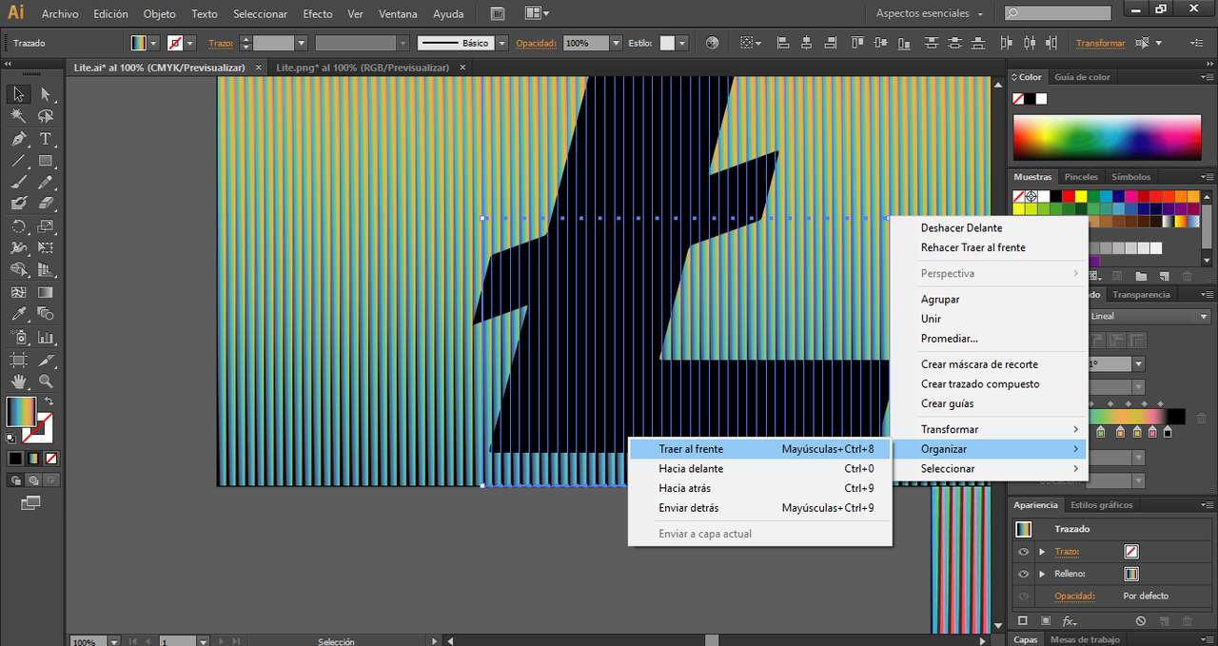The image size is (1218, 646).
Task: Open Adobe Bridge via Br icon
Action: [x=499, y=13]
